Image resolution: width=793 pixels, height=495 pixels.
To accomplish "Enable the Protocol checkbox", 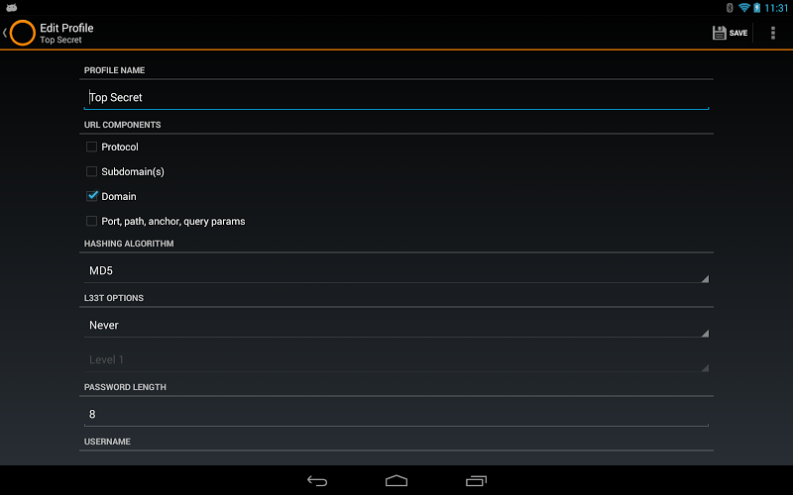I will (91, 147).
